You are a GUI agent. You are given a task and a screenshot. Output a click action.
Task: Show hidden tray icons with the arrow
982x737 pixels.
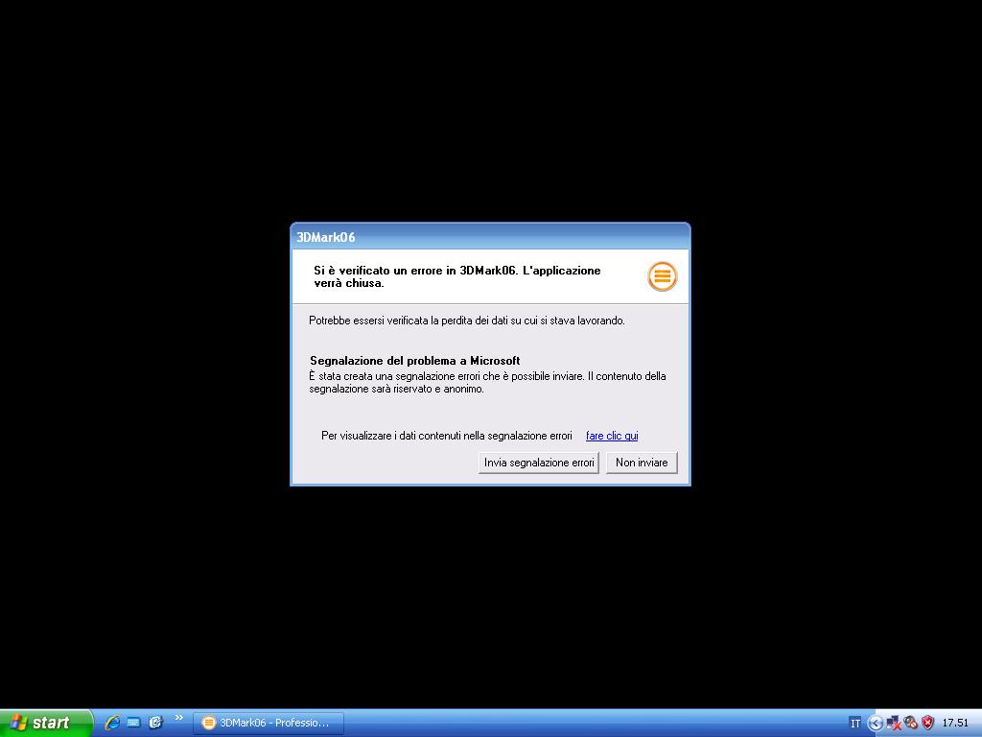[875, 724]
